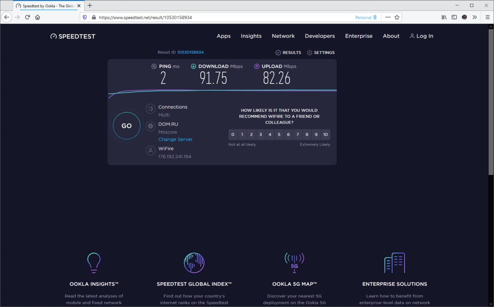The image size is (494, 307).
Task: Open the Enterprise menu item
Action: click(x=359, y=36)
